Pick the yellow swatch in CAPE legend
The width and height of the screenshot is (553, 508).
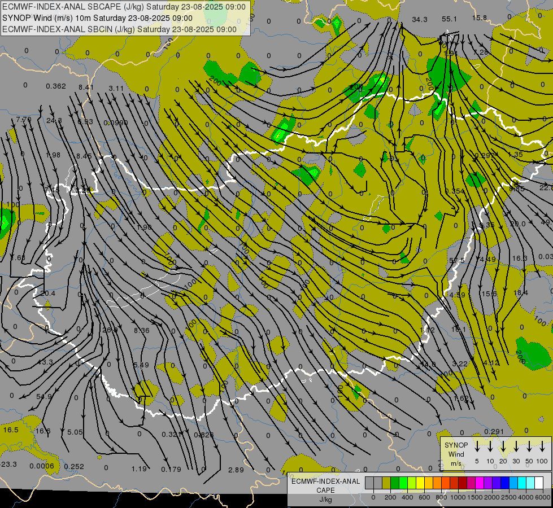point(420,483)
